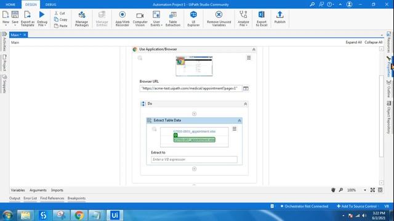Viewport: 394px width, 221px height.
Task: Add activity above Extract Table Data
Action: point(195,114)
